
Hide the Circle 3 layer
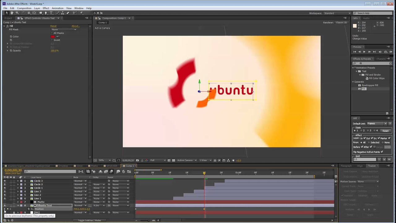point(4,181)
